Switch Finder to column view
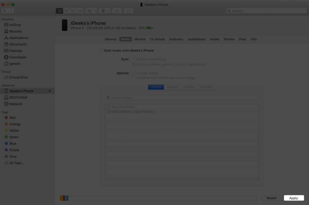309x205 pixels. [73, 11]
